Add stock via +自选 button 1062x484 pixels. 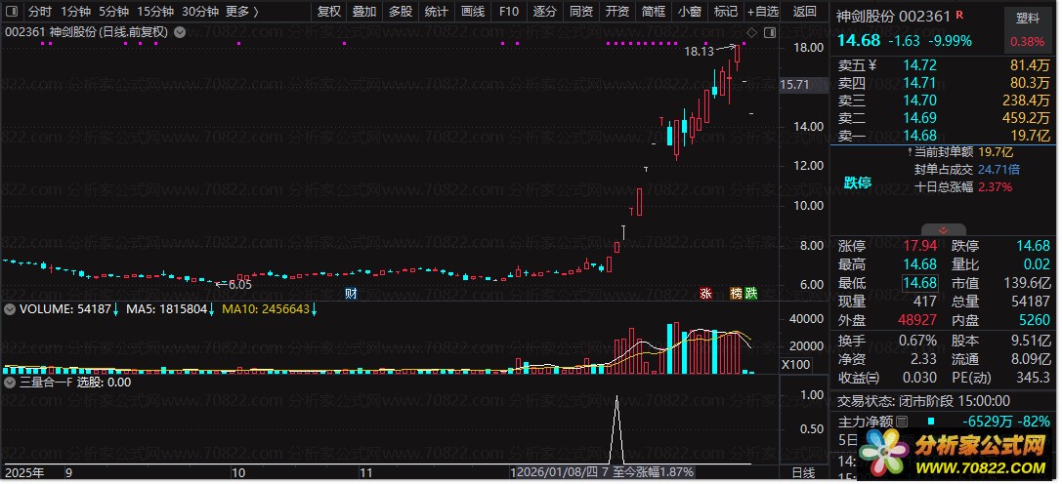pos(763,12)
